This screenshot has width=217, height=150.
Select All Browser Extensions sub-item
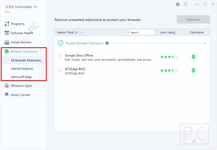pyautogui.click(x=24, y=60)
